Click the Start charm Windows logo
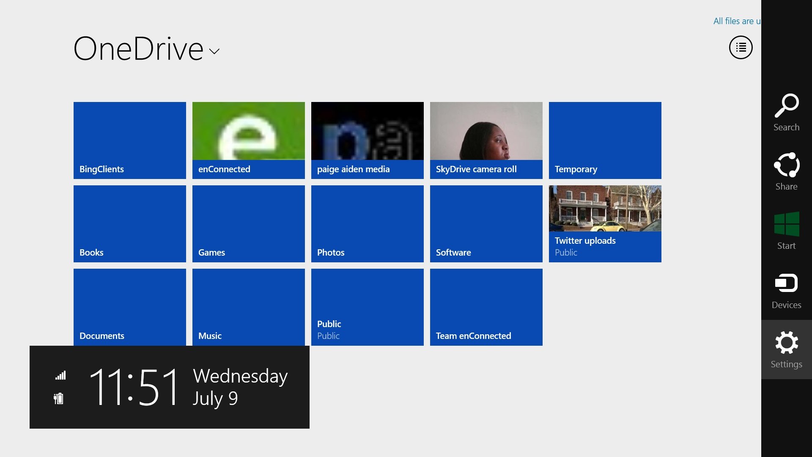 click(x=786, y=224)
